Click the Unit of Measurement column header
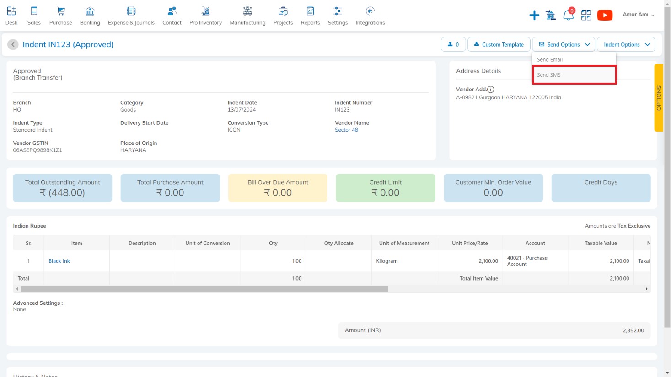This screenshot has height=377, width=671. tap(404, 243)
